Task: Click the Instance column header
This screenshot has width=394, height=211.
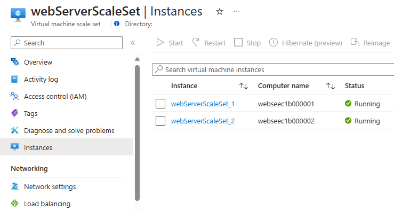Action: [x=184, y=86]
